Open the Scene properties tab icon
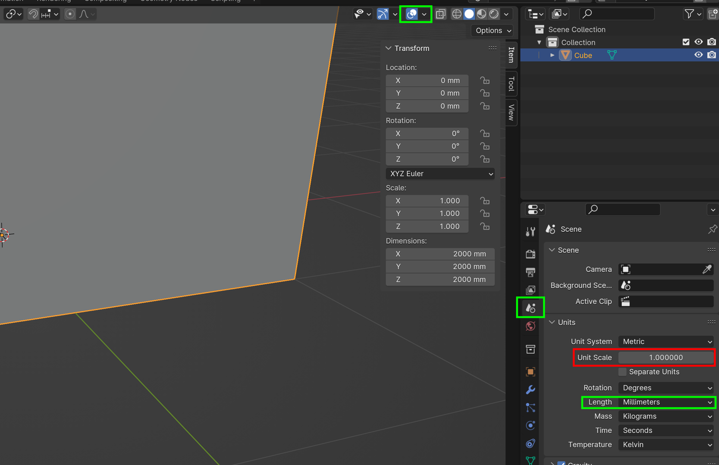The image size is (719, 465). click(x=530, y=308)
